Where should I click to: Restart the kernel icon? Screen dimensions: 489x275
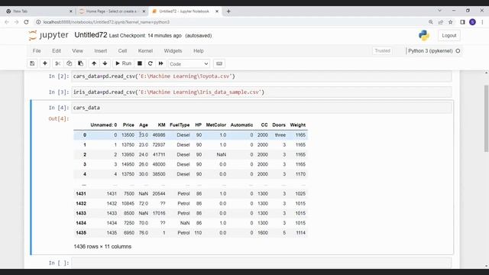coord(151,63)
